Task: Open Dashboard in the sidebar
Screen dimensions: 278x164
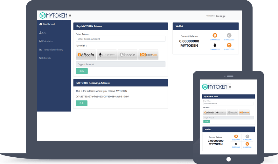Action: pyautogui.click(x=47, y=24)
